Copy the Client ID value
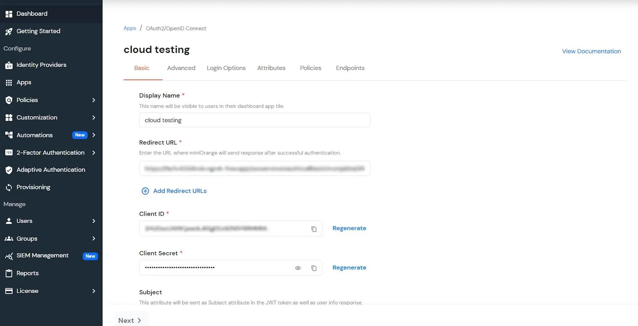 pyautogui.click(x=314, y=229)
